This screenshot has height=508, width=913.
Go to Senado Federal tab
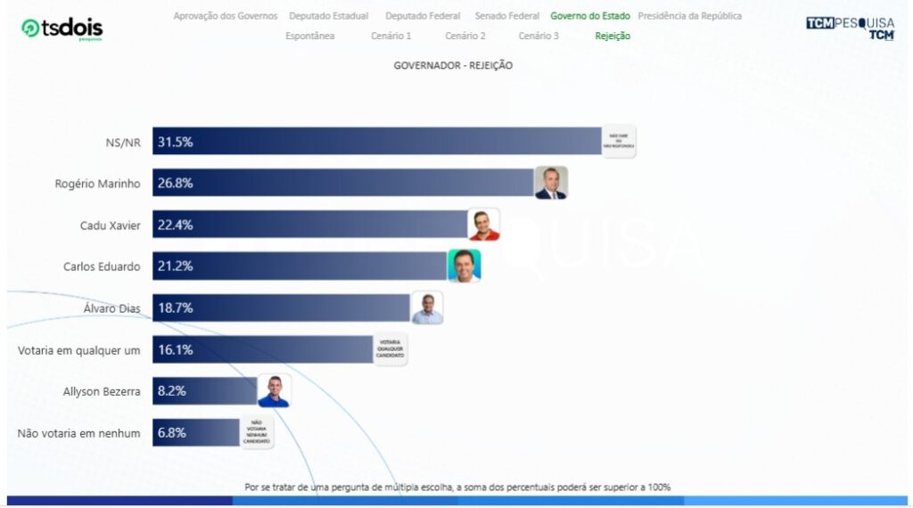pyautogui.click(x=506, y=16)
